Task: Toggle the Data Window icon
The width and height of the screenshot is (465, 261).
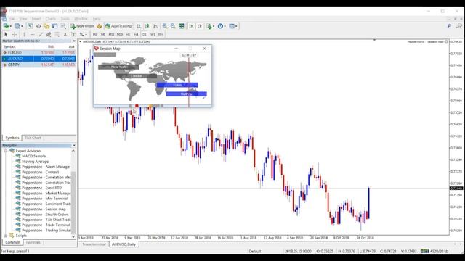Action: [x=39, y=26]
